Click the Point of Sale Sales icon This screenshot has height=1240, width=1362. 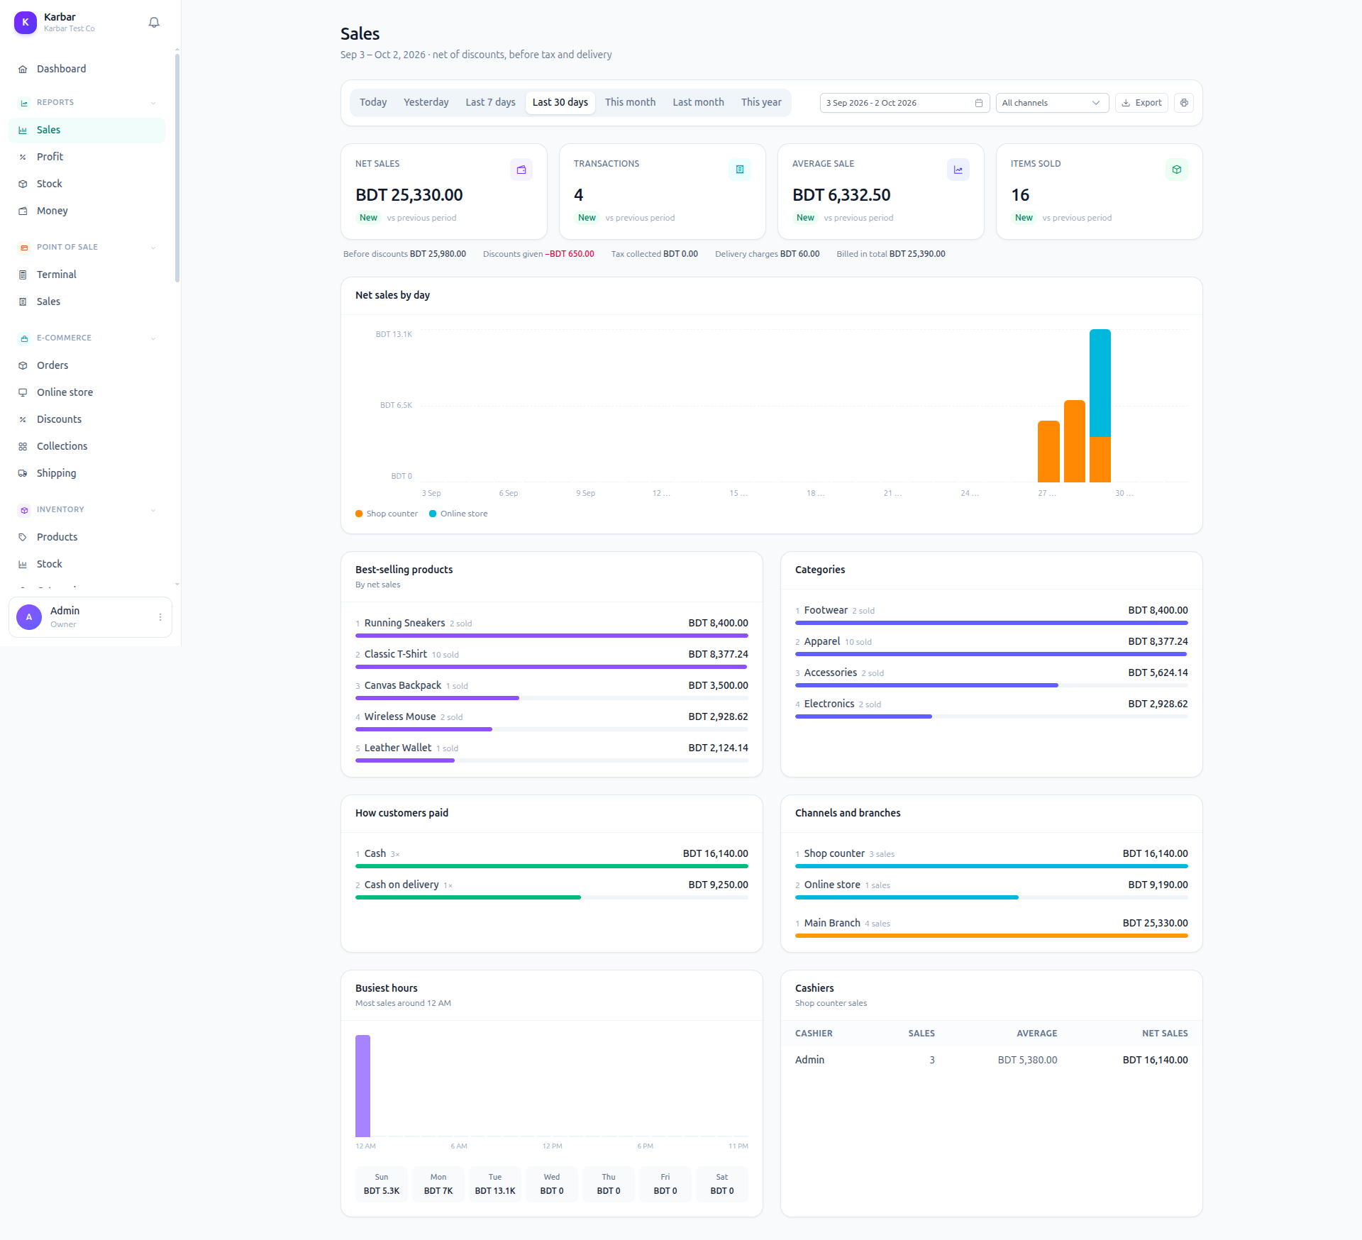(x=23, y=301)
